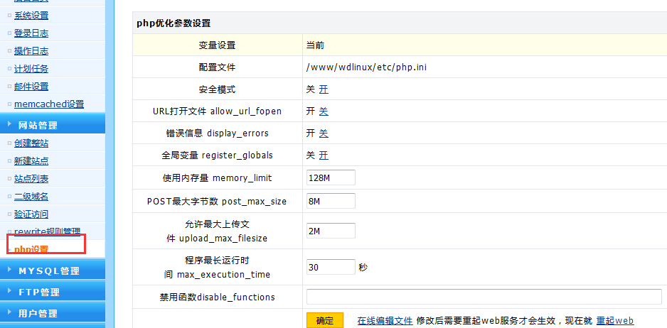Open the 登录日志 page

pos(31,33)
